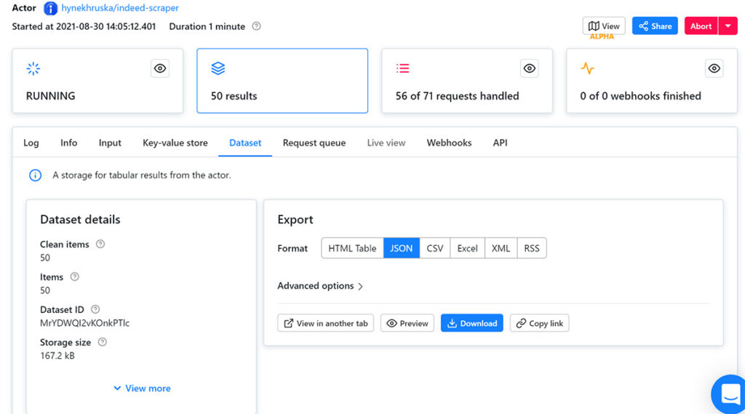Image resolution: width=745 pixels, height=414 pixels.
Task: Expand View more dataset details
Action: [142, 389]
